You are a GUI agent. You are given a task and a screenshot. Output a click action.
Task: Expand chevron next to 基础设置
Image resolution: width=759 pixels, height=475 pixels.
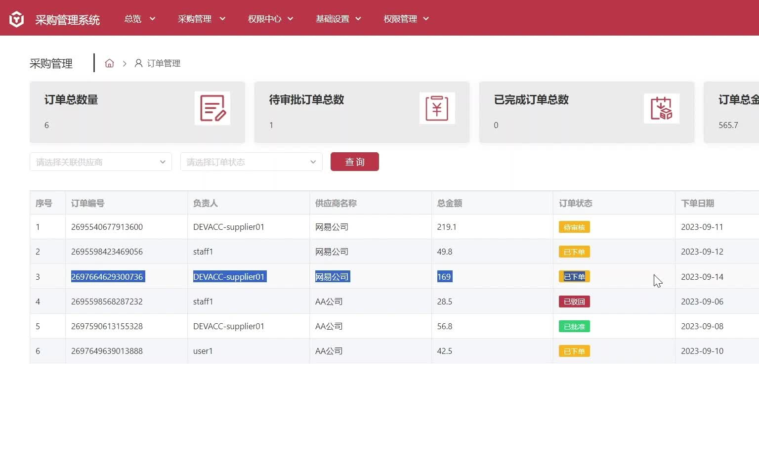(x=358, y=19)
